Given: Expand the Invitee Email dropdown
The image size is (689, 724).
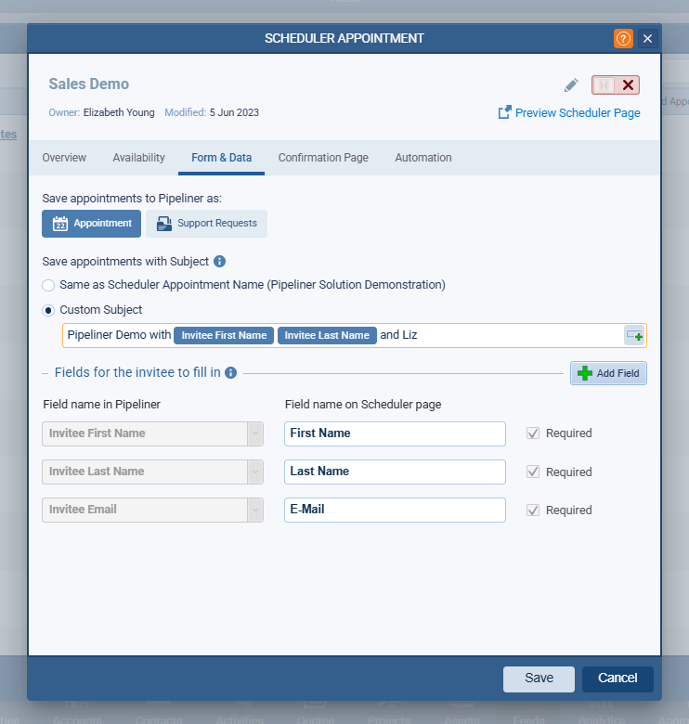Looking at the screenshot, I should tap(254, 510).
